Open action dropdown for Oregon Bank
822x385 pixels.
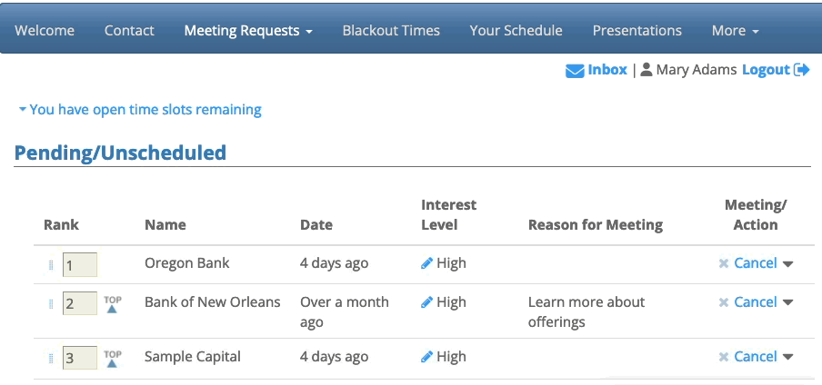tap(788, 264)
